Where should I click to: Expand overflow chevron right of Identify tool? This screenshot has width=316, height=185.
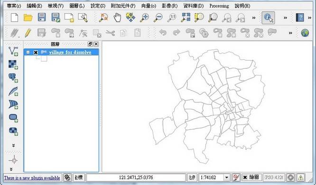point(285,18)
